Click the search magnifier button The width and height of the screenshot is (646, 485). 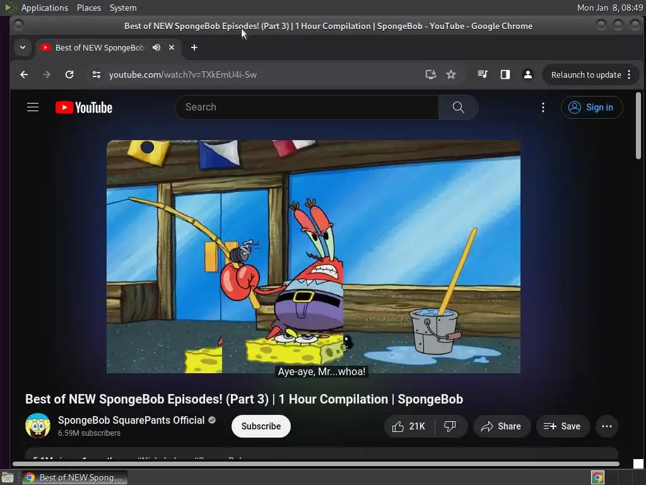pos(458,107)
